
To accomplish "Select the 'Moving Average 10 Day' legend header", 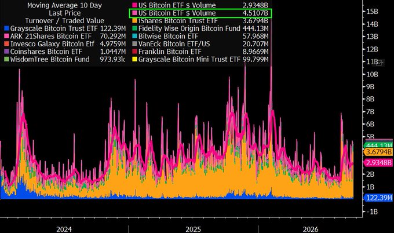I will click(x=64, y=5).
